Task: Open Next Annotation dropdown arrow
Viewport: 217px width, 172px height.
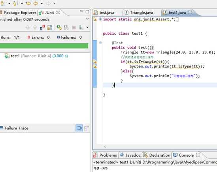Action: [9, 3]
